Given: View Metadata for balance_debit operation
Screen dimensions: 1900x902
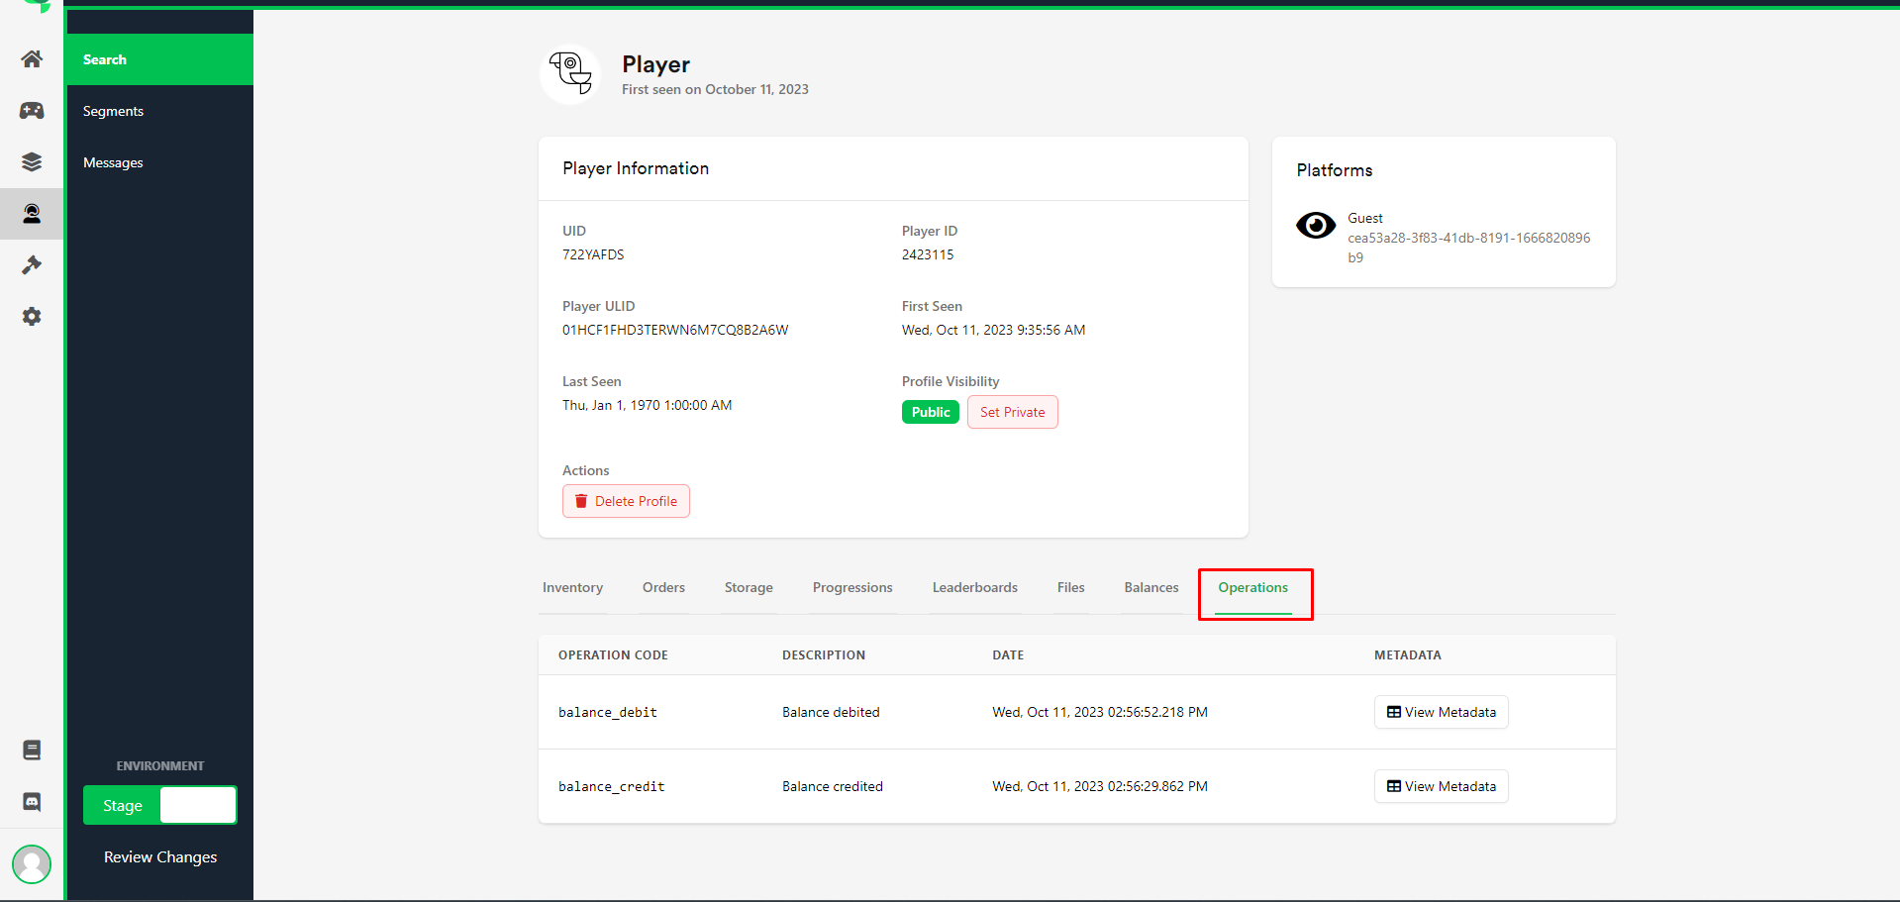Looking at the screenshot, I should pos(1441,712).
